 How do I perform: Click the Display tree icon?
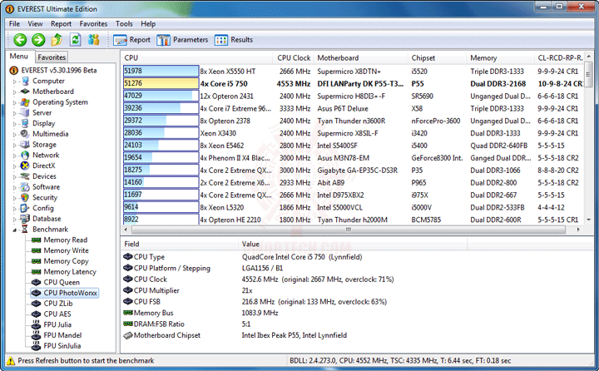click(25, 123)
